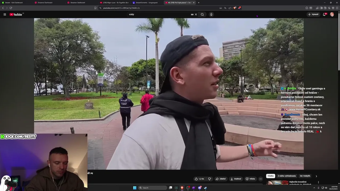Open Task View on the taskbar
This screenshot has height=191, width=340.
[x=171, y=188]
